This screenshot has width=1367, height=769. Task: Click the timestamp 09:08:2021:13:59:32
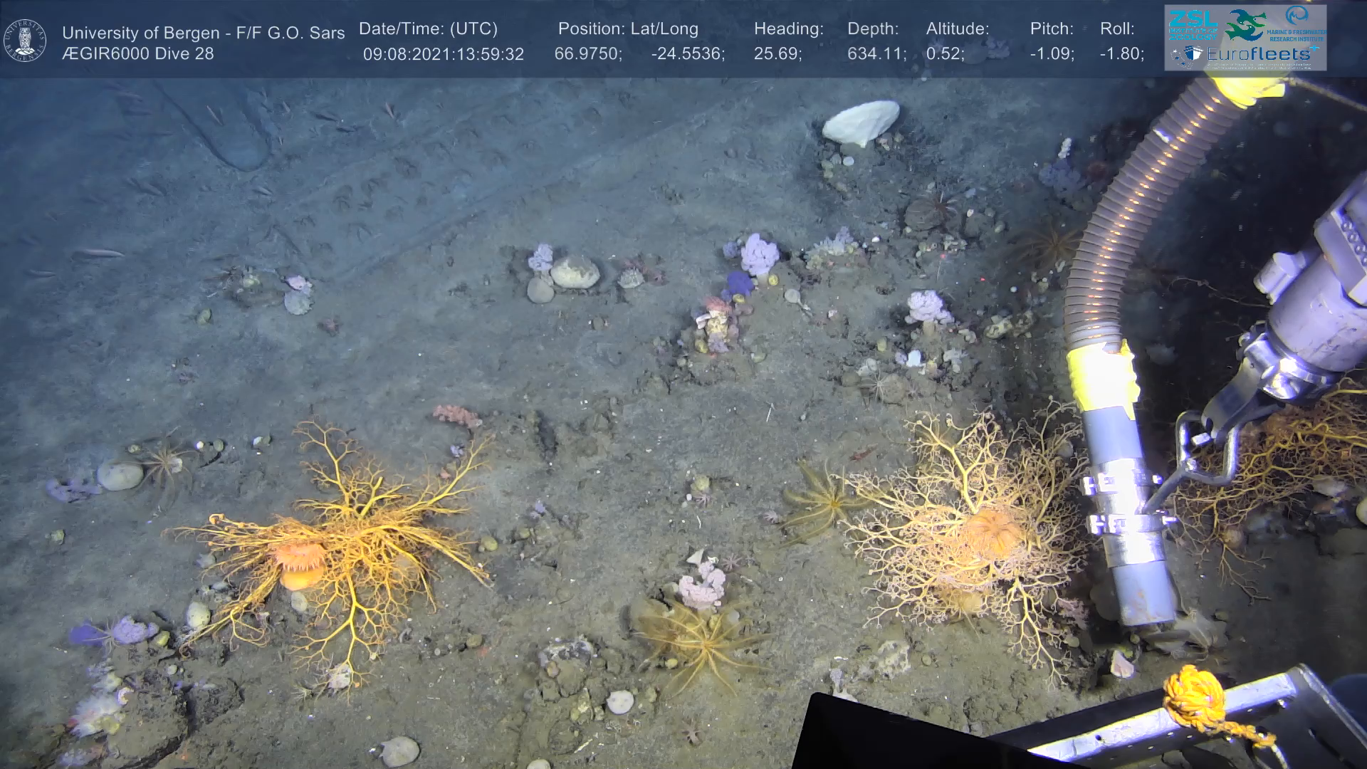tap(443, 54)
